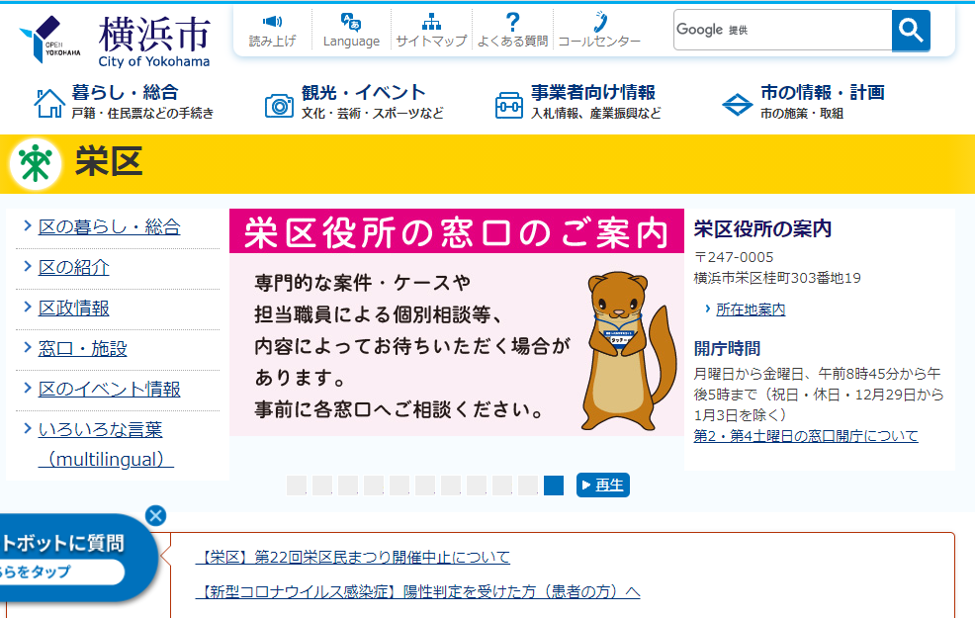Click the chevron beside いろいろな言葉
The height and width of the screenshot is (618, 975).
point(28,428)
